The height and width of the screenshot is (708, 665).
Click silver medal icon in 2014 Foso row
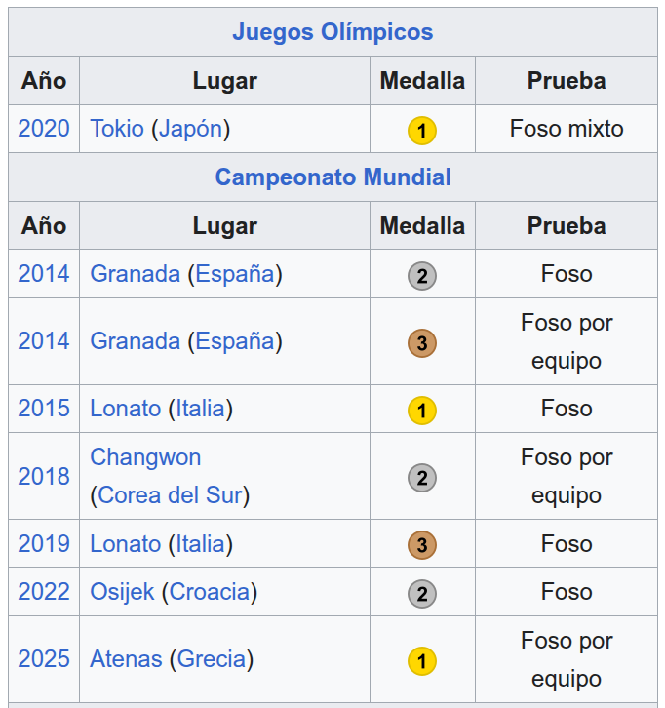point(421,276)
